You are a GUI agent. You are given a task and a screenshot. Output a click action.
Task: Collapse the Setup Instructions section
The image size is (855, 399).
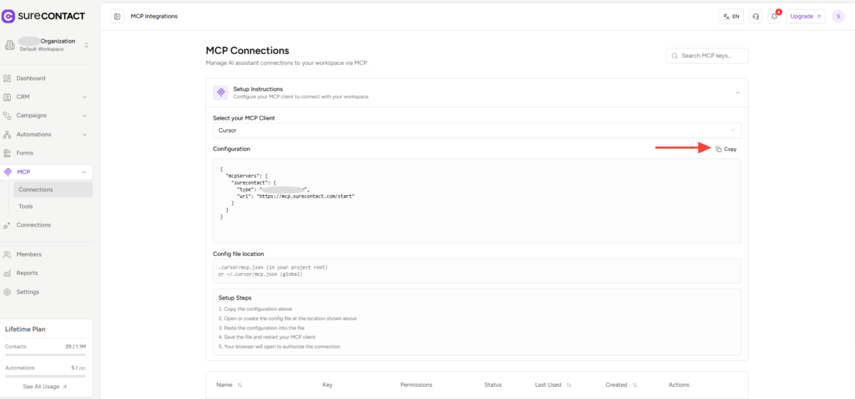(x=737, y=93)
